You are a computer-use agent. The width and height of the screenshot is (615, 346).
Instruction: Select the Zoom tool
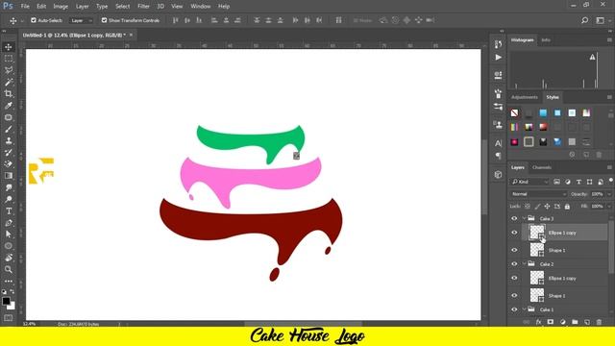(x=9, y=269)
